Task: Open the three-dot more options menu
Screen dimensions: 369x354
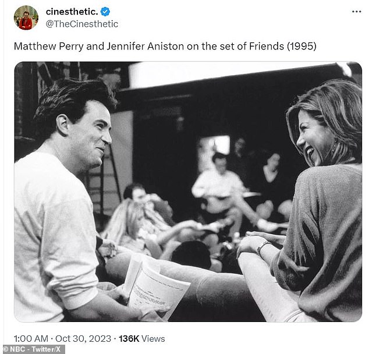Action: 357,12
